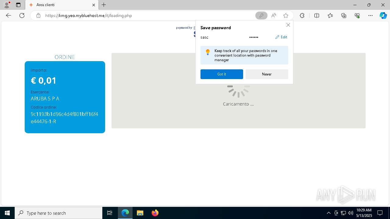Open Firefox from the taskbar
The image size is (390, 219).
click(155, 213)
